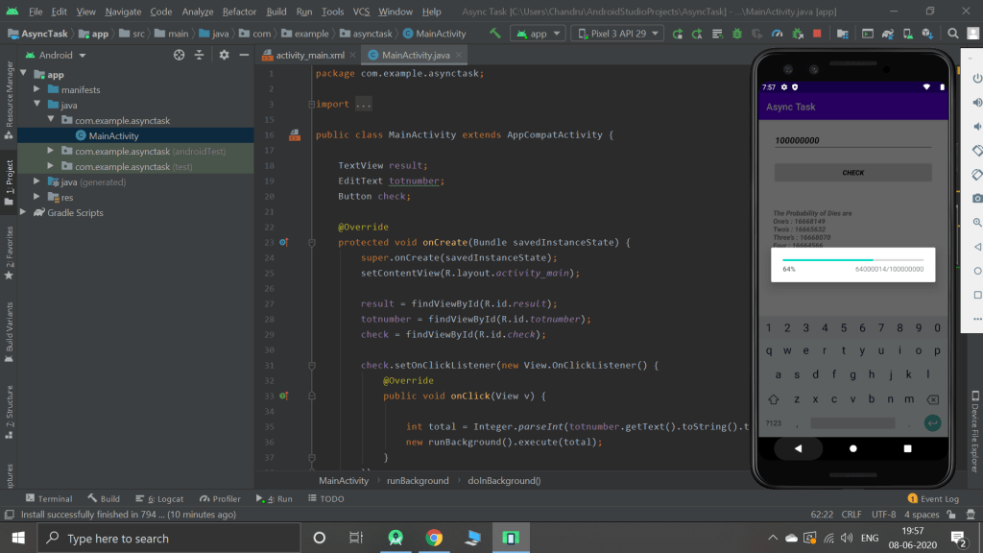Screen dimensions: 983x553
Task: Open Chrome from the Windows taskbar
Action: tap(434, 539)
